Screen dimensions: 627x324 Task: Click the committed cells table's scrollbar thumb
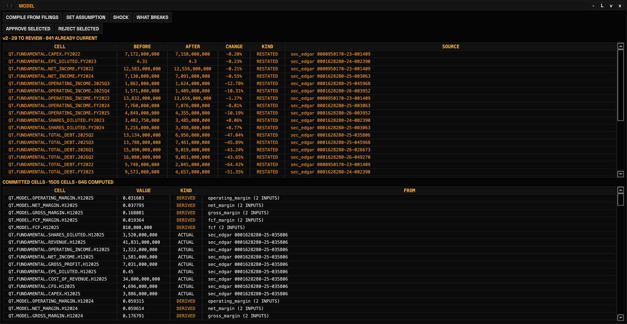point(621,200)
